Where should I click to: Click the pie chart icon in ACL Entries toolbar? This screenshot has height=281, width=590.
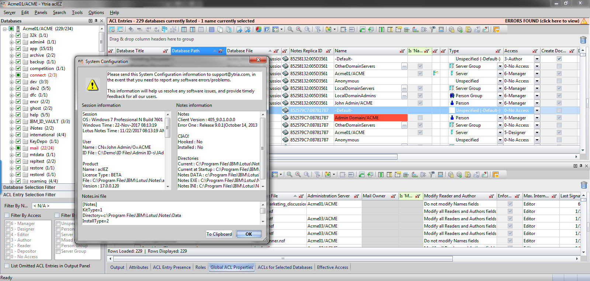coord(258,29)
